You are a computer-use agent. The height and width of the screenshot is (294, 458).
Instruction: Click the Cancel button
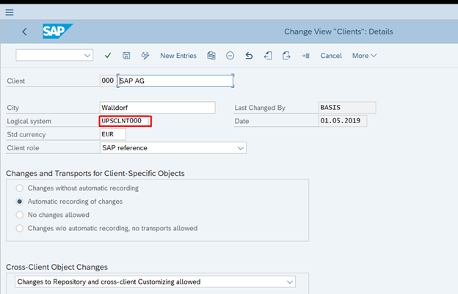click(331, 56)
